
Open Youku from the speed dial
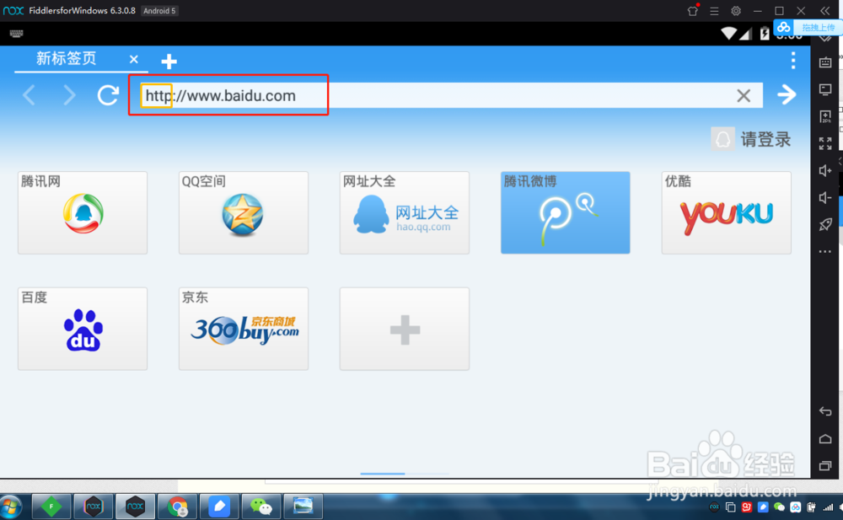(726, 212)
